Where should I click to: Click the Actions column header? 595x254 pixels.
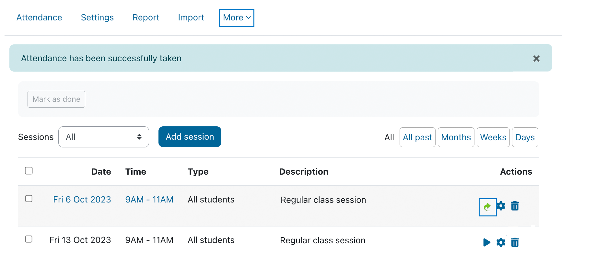coord(516,172)
